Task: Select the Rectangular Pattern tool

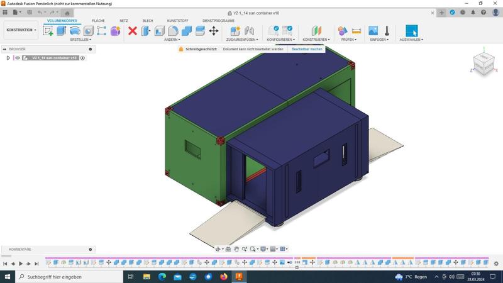Action: point(102,31)
